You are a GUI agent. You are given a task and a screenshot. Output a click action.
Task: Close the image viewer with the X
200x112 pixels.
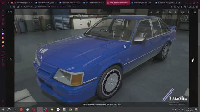click(x=195, y=12)
